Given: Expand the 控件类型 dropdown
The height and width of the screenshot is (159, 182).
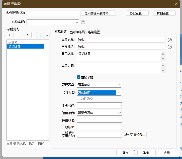Looking at the screenshot, I should pos(119,93).
